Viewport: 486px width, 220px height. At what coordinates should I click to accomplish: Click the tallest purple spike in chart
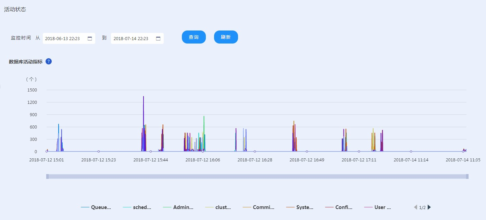click(144, 103)
